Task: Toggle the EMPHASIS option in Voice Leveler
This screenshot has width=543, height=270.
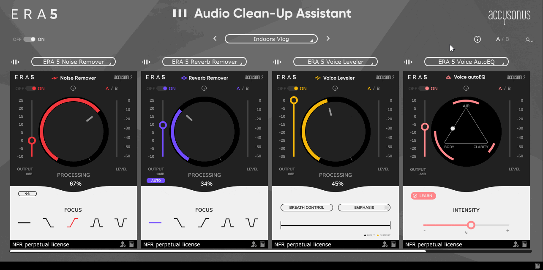Action: click(364, 208)
